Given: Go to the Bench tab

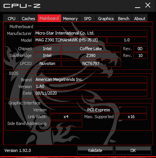Looking at the screenshot, I should (124, 19).
